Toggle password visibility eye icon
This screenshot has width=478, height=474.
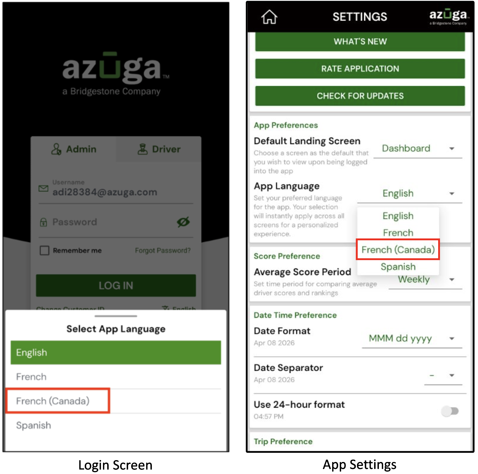tap(183, 222)
